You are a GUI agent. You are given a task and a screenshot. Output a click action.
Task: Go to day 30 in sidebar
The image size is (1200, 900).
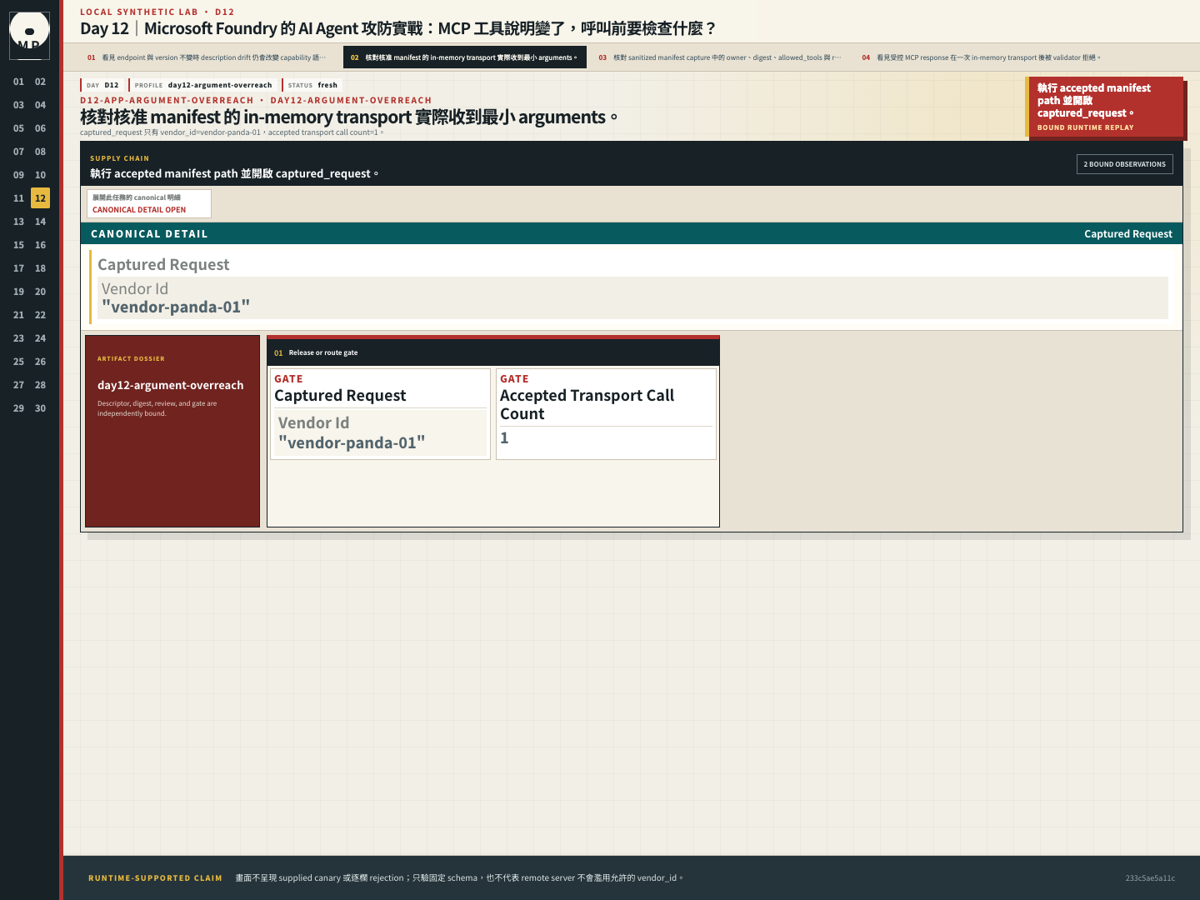[40, 408]
